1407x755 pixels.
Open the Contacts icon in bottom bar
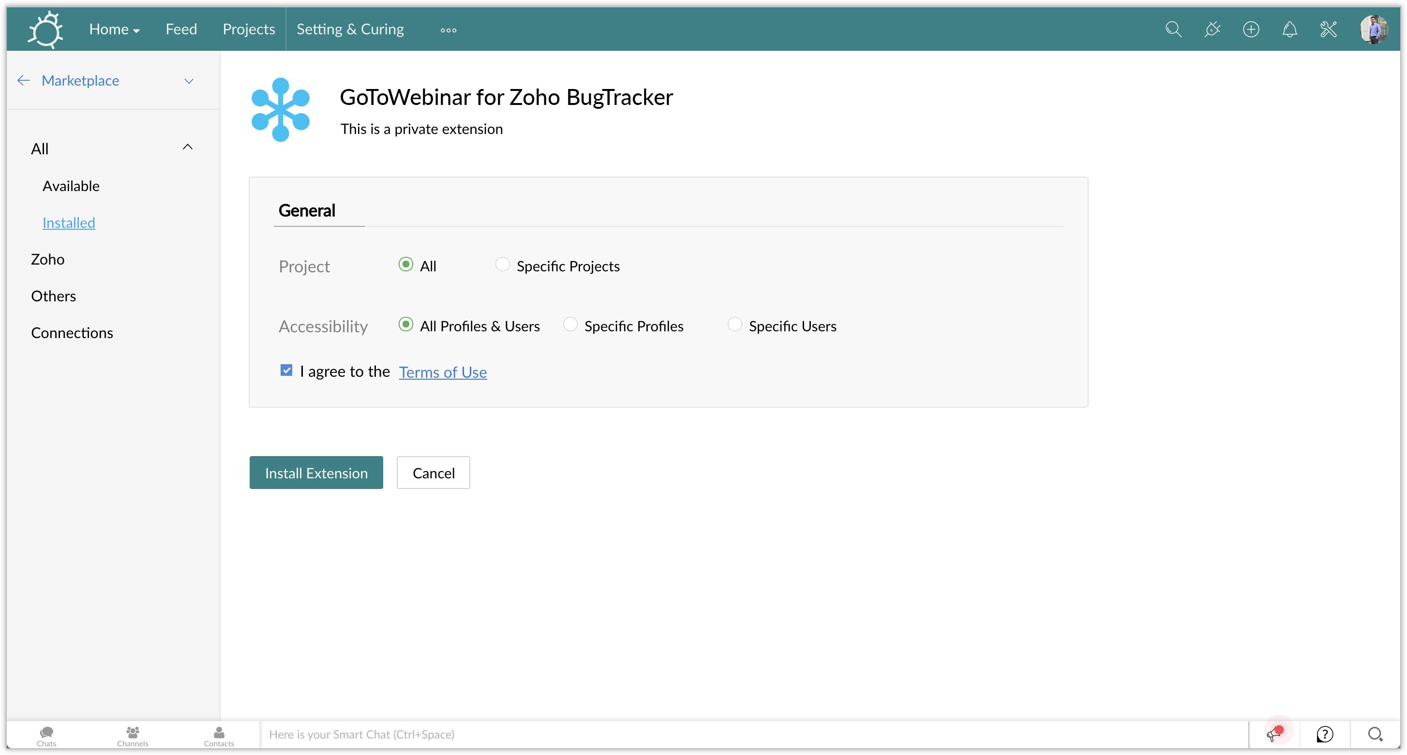219,736
